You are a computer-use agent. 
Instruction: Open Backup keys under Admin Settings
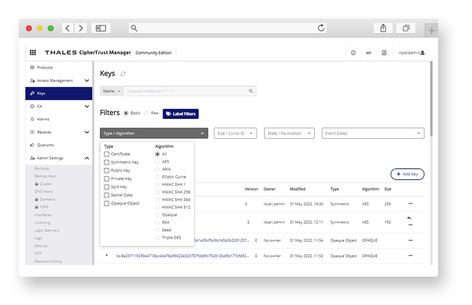click(45, 176)
